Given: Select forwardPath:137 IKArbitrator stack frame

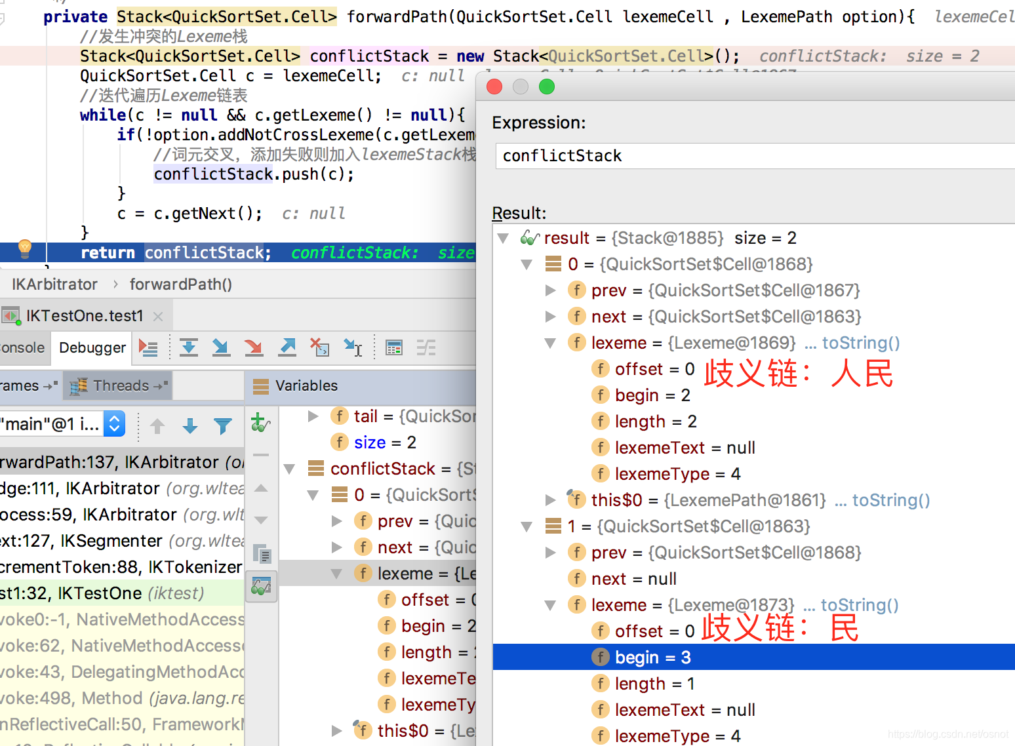Looking at the screenshot, I should (122, 462).
